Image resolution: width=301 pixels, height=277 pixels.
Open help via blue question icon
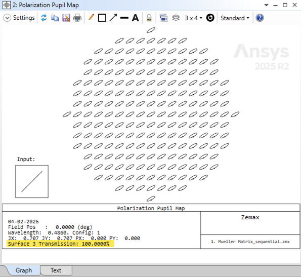260,18
